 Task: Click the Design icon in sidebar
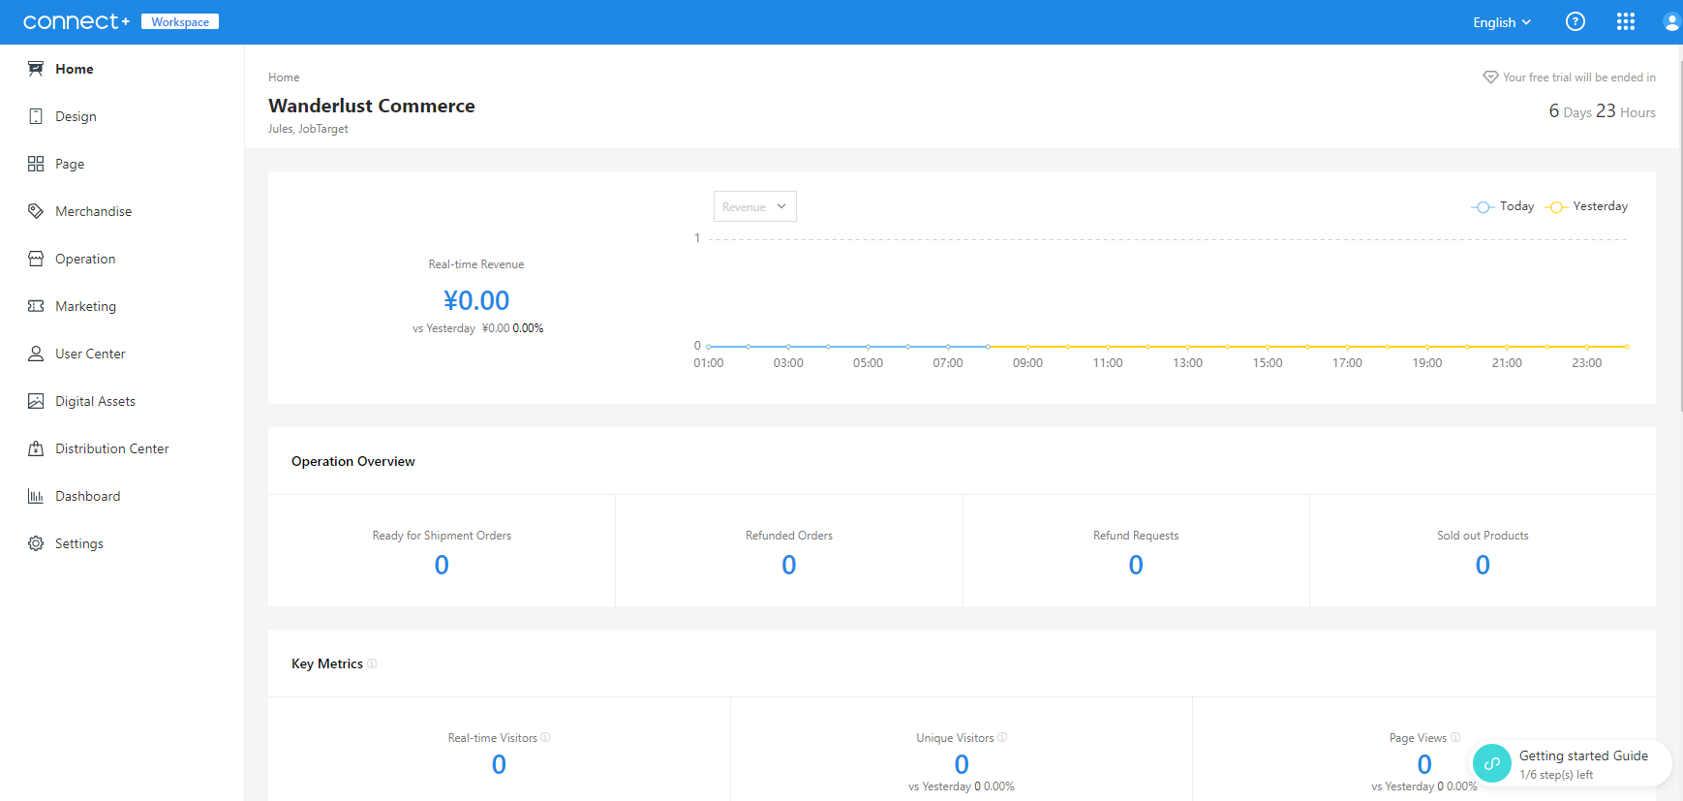pos(36,116)
